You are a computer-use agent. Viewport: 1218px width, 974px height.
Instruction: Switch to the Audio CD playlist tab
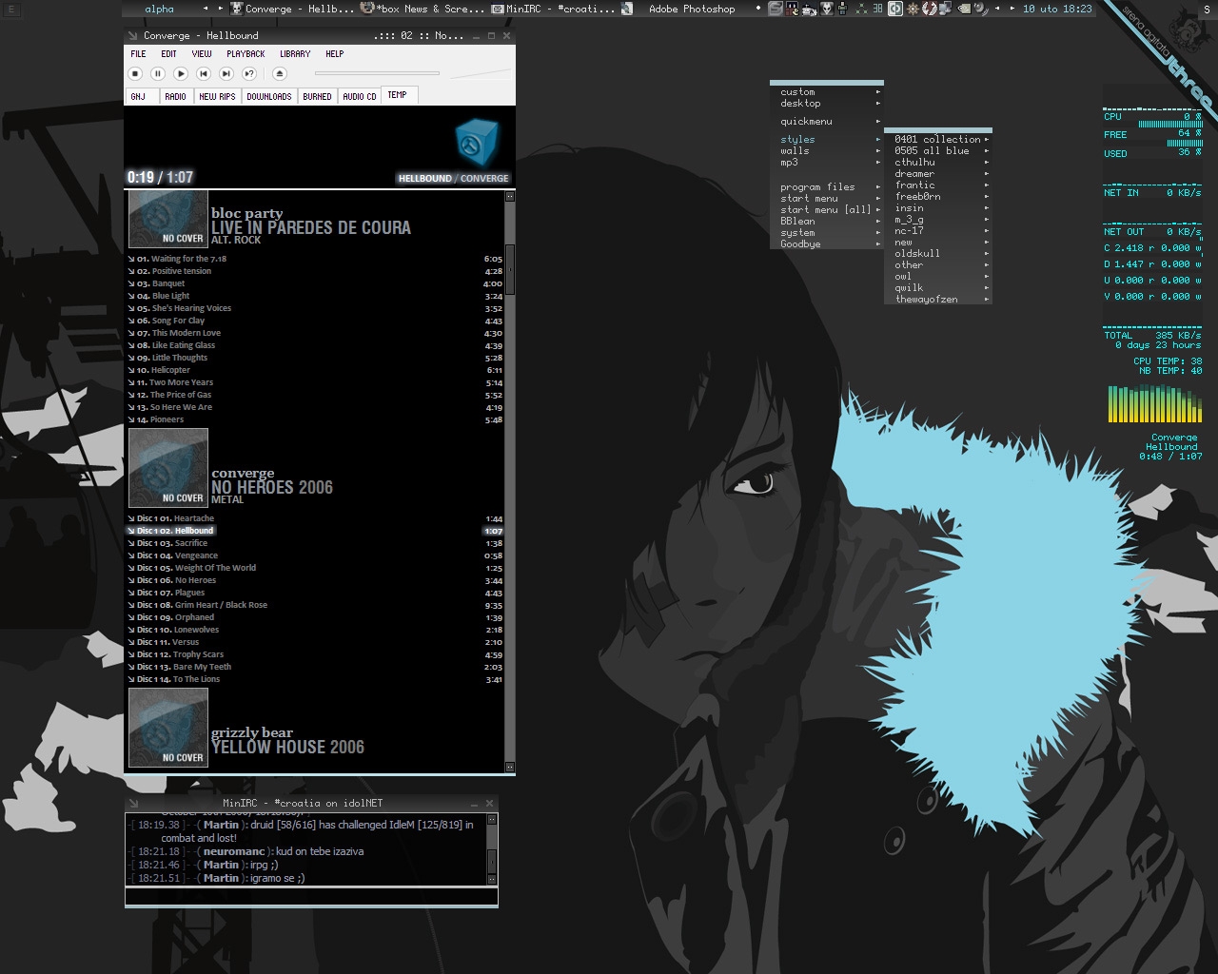point(360,96)
